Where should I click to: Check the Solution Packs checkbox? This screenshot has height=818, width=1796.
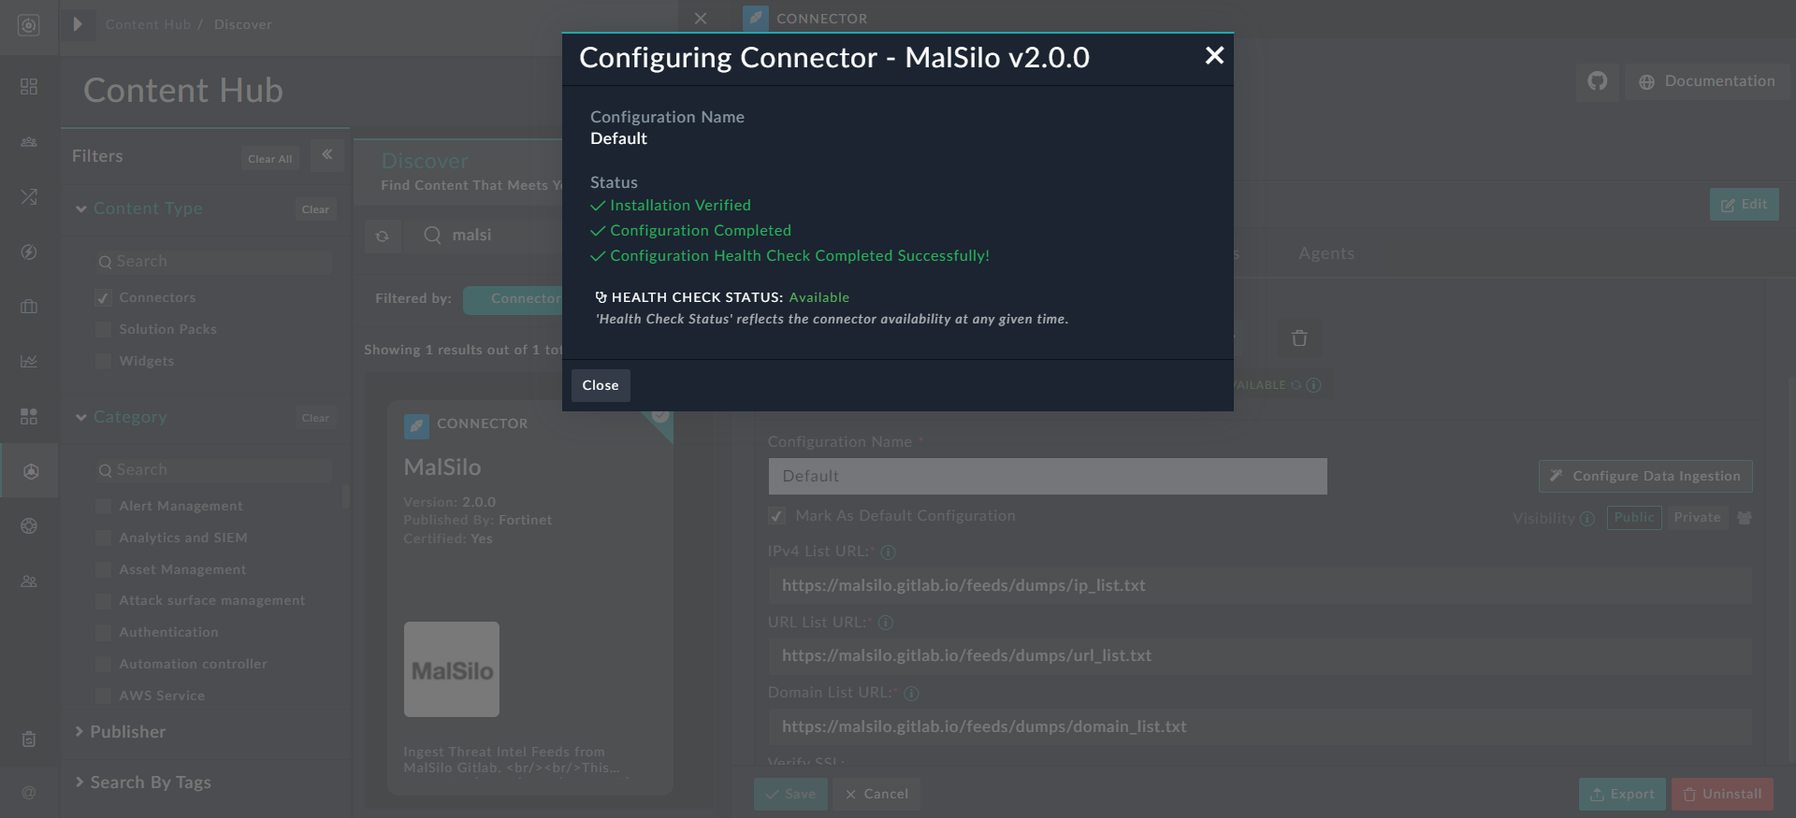click(104, 329)
